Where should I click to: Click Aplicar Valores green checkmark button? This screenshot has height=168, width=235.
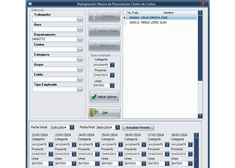(x=104, y=96)
